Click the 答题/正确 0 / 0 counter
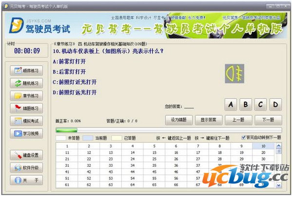The width and height of the screenshot is (292, 198). [122, 121]
